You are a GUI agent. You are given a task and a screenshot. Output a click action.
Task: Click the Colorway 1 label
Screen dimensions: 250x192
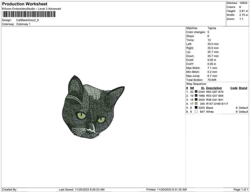coord(24,24)
